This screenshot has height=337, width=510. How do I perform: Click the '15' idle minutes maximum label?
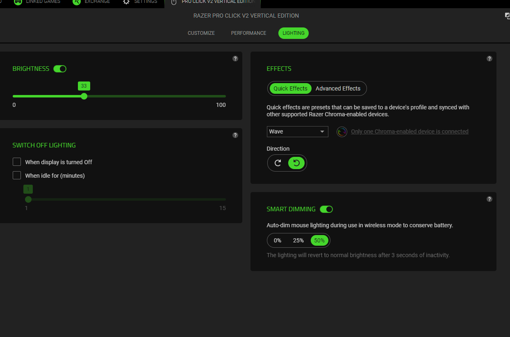pos(223,208)
